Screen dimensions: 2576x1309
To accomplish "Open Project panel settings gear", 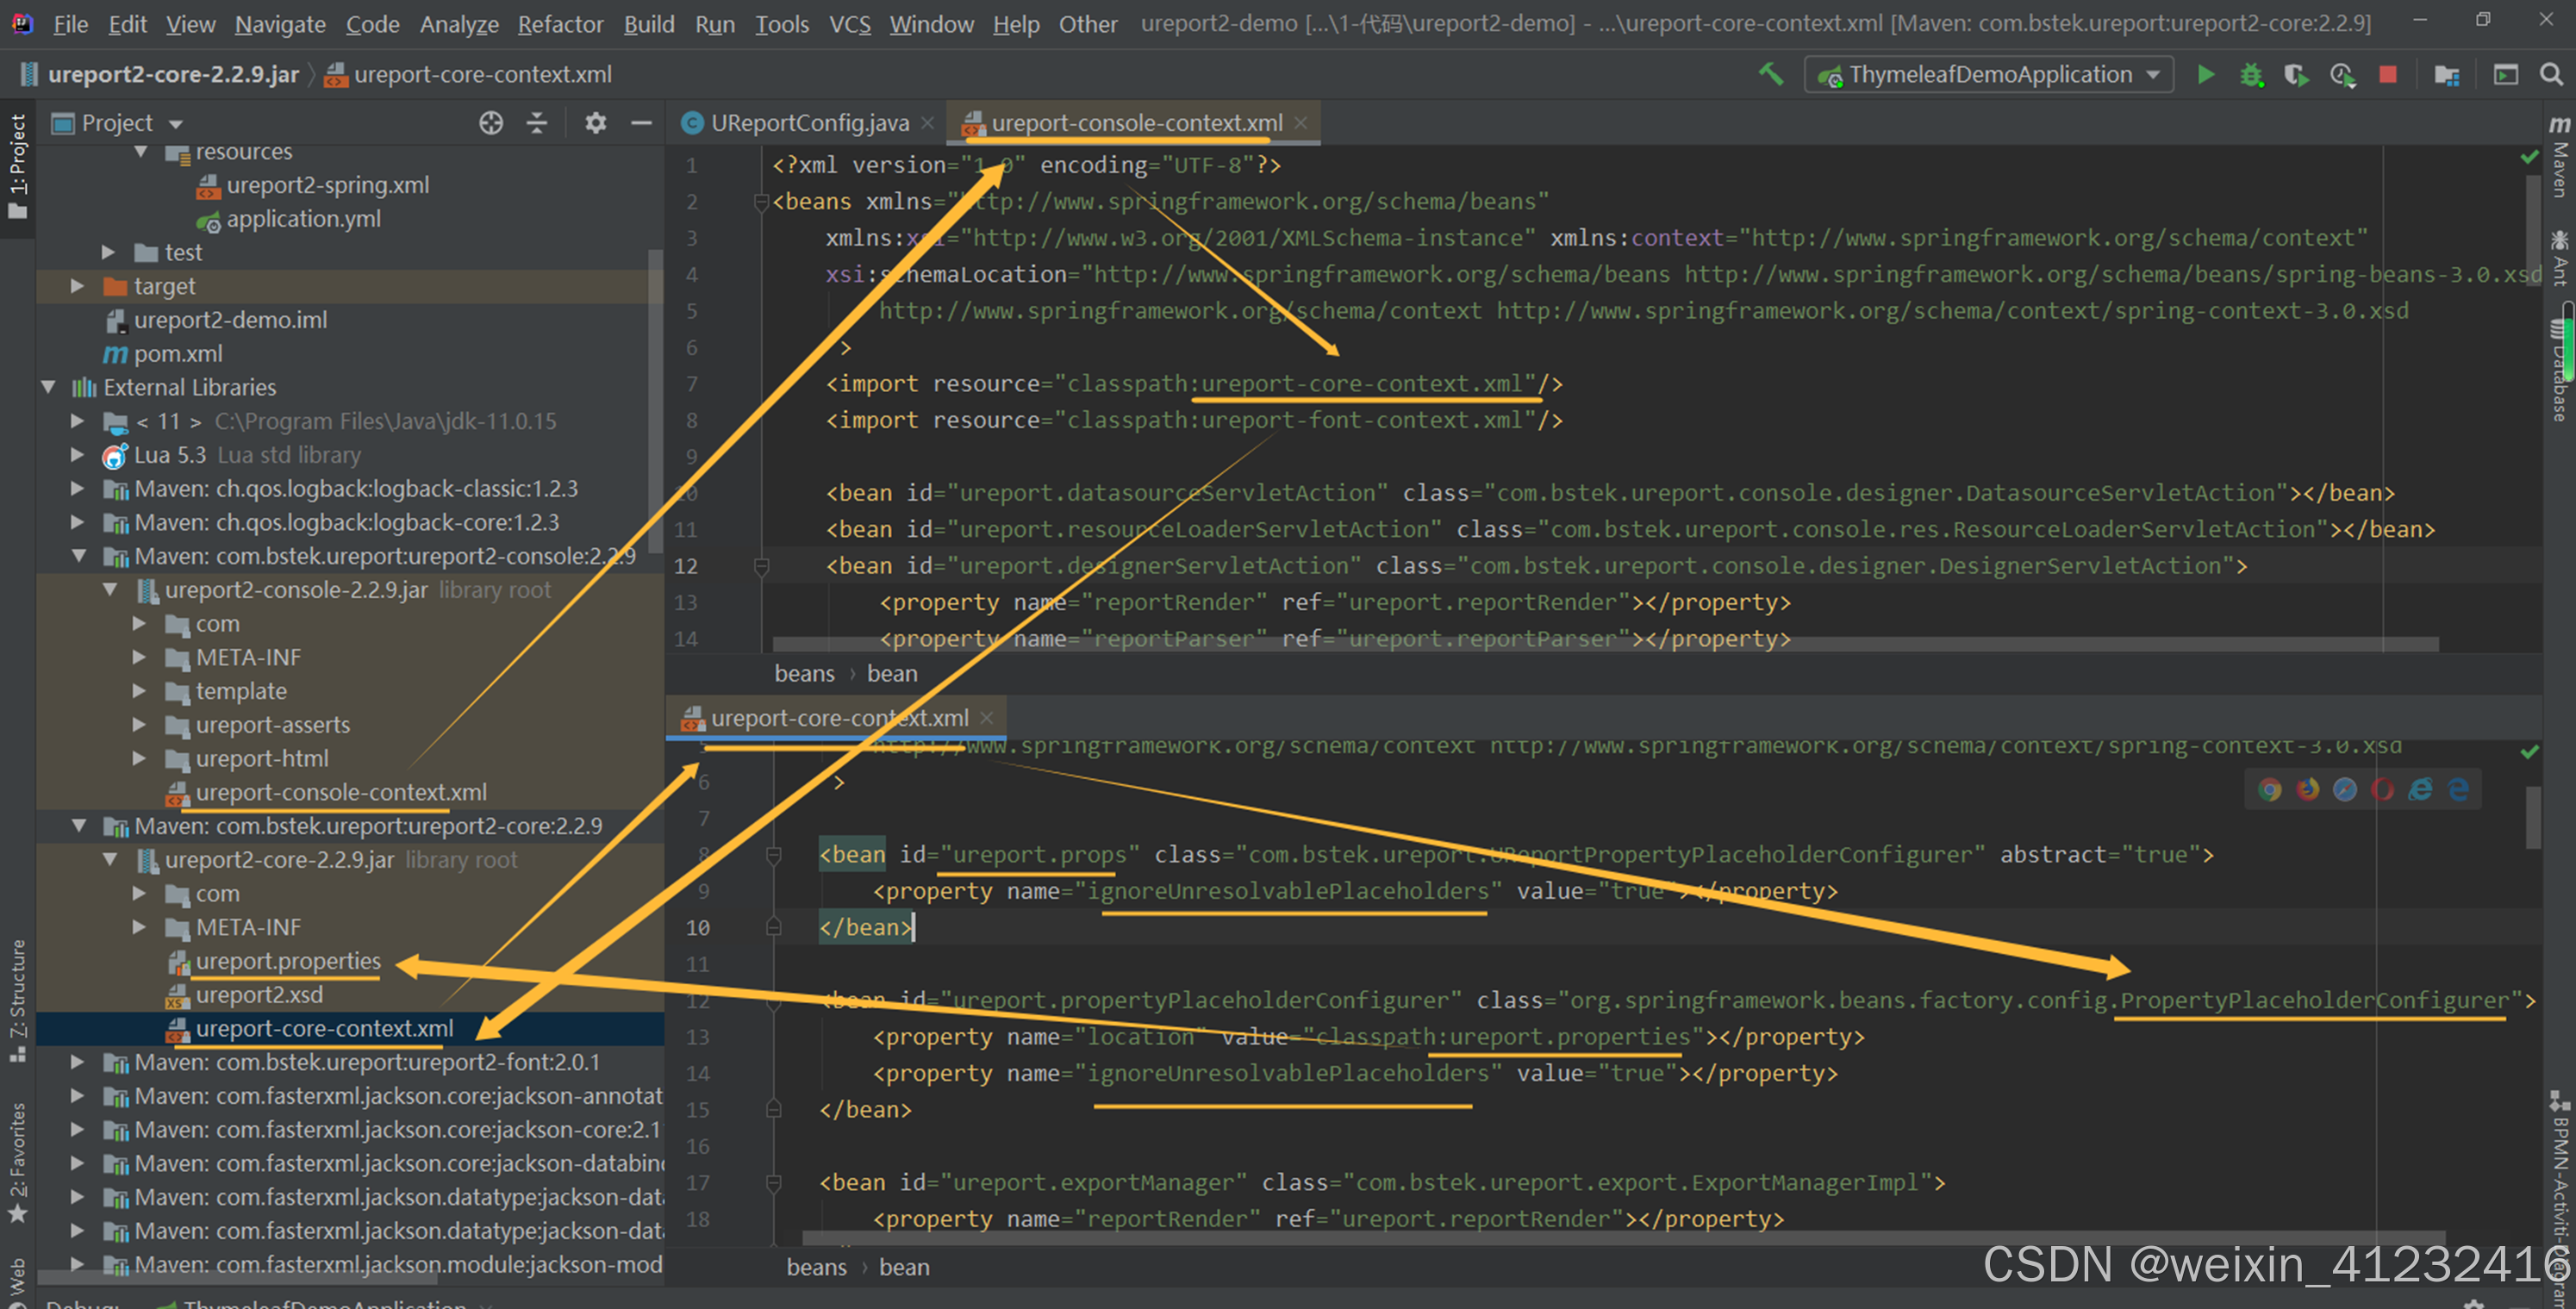I will pos(595,123).
